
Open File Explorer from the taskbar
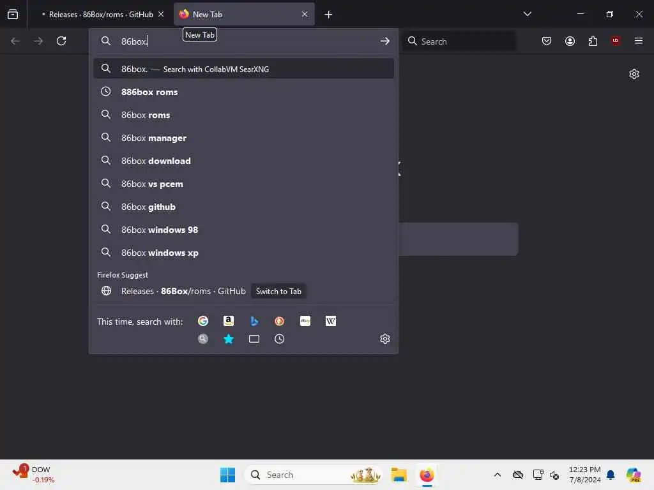[399, 475]
